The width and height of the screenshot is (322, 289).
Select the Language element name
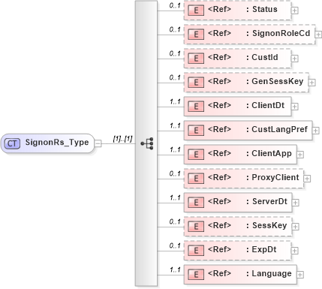pyautogui.click(x=272, y=273)
